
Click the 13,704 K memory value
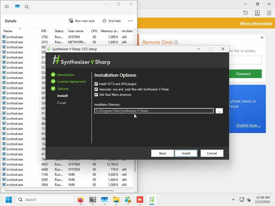click(112, 164)
